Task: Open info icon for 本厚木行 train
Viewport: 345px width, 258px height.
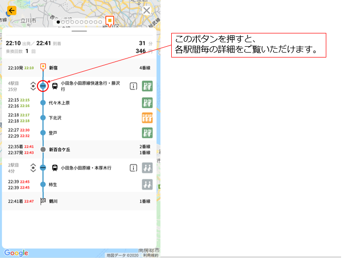Action: coord(133,168)
